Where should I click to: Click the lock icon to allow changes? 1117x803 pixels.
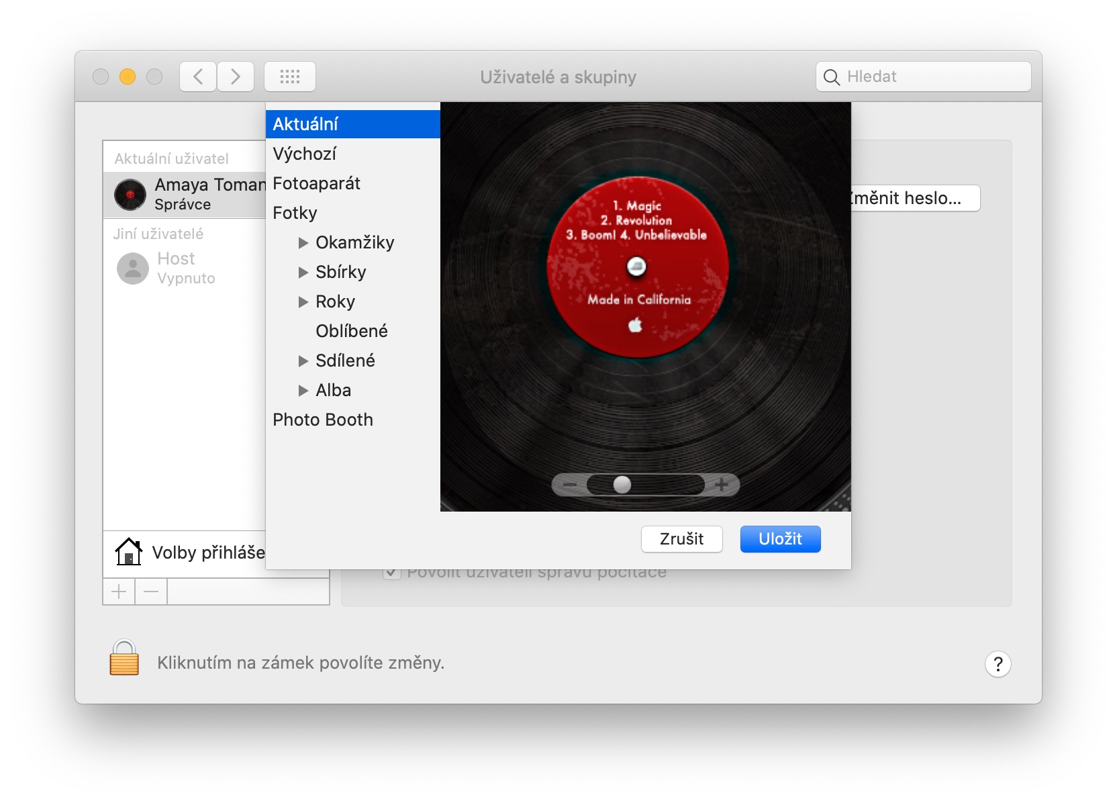124,657
